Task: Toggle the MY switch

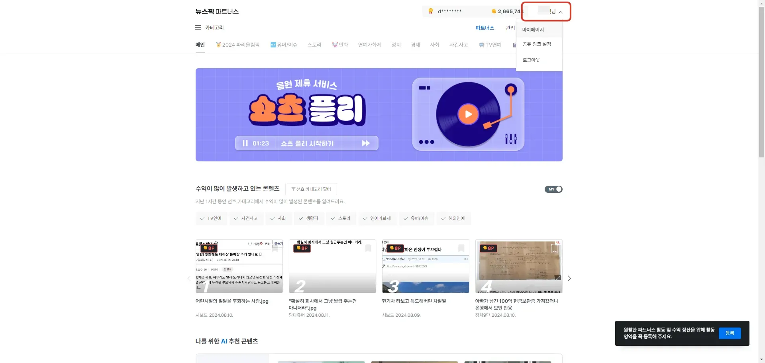Action: (x=553, y=189)
